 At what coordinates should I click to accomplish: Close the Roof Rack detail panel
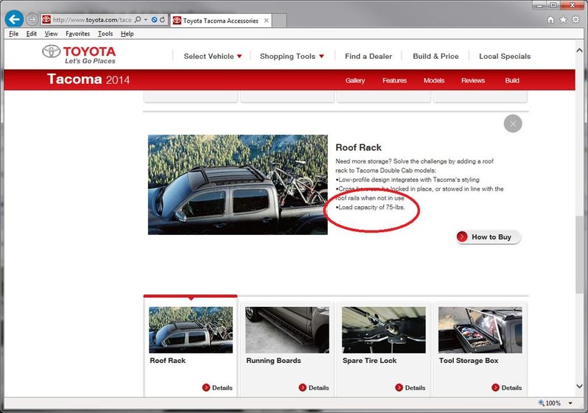(x=513, y=123)
